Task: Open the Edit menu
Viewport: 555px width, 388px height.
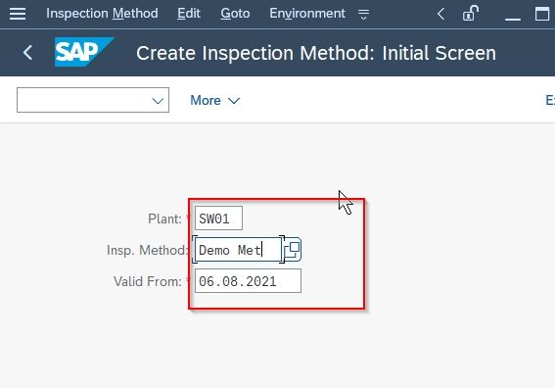Action: pyautogui.click(x=189, y=14)
